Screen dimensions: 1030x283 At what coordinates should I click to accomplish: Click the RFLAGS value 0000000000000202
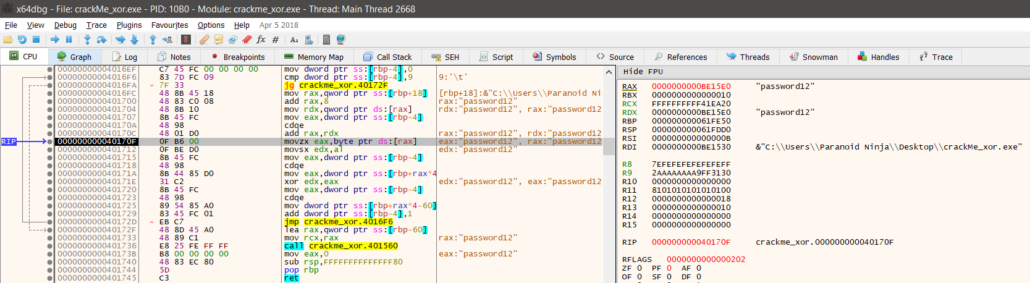706,260
